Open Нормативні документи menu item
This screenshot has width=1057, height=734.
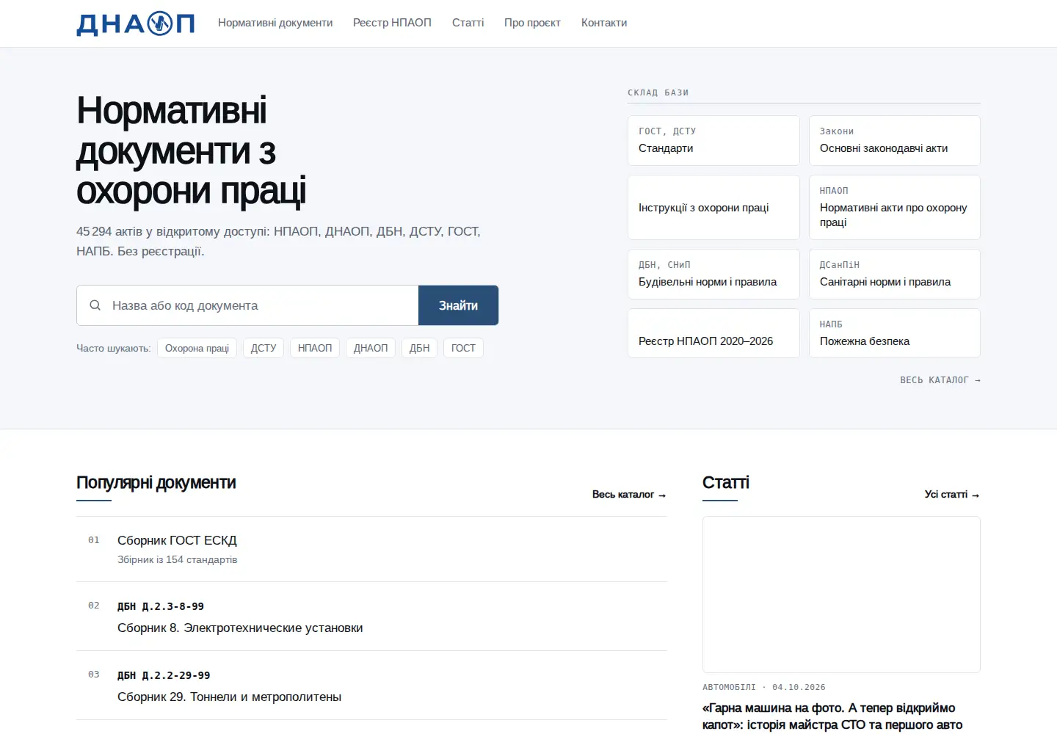click(275, 23)
